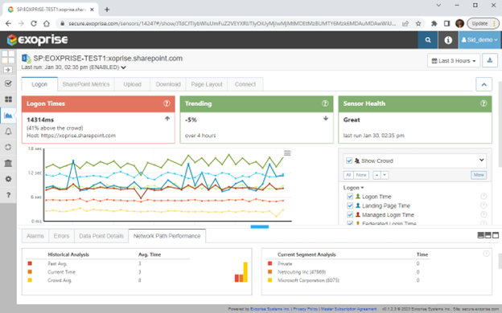Click the historical analysis bar chart

coord(241,272)
